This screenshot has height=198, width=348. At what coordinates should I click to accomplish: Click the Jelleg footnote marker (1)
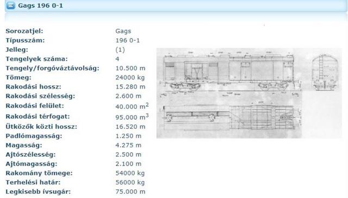click(x=120, y=49)
